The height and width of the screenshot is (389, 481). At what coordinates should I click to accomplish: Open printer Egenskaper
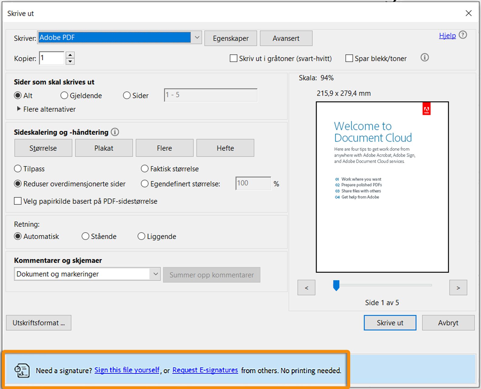click(x=231, y=38)
